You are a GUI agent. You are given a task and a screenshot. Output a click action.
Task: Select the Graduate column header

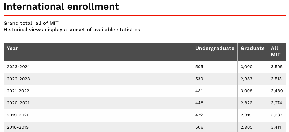pos(252,48)
